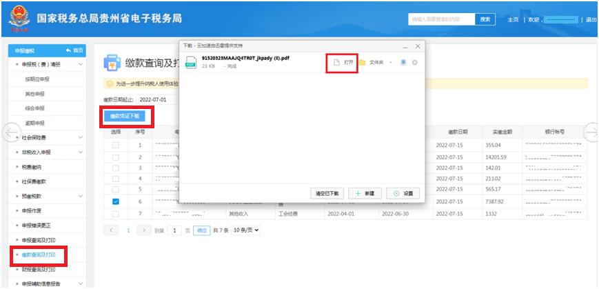Expand the 社会保险费 sidebar section

point(47,138)
